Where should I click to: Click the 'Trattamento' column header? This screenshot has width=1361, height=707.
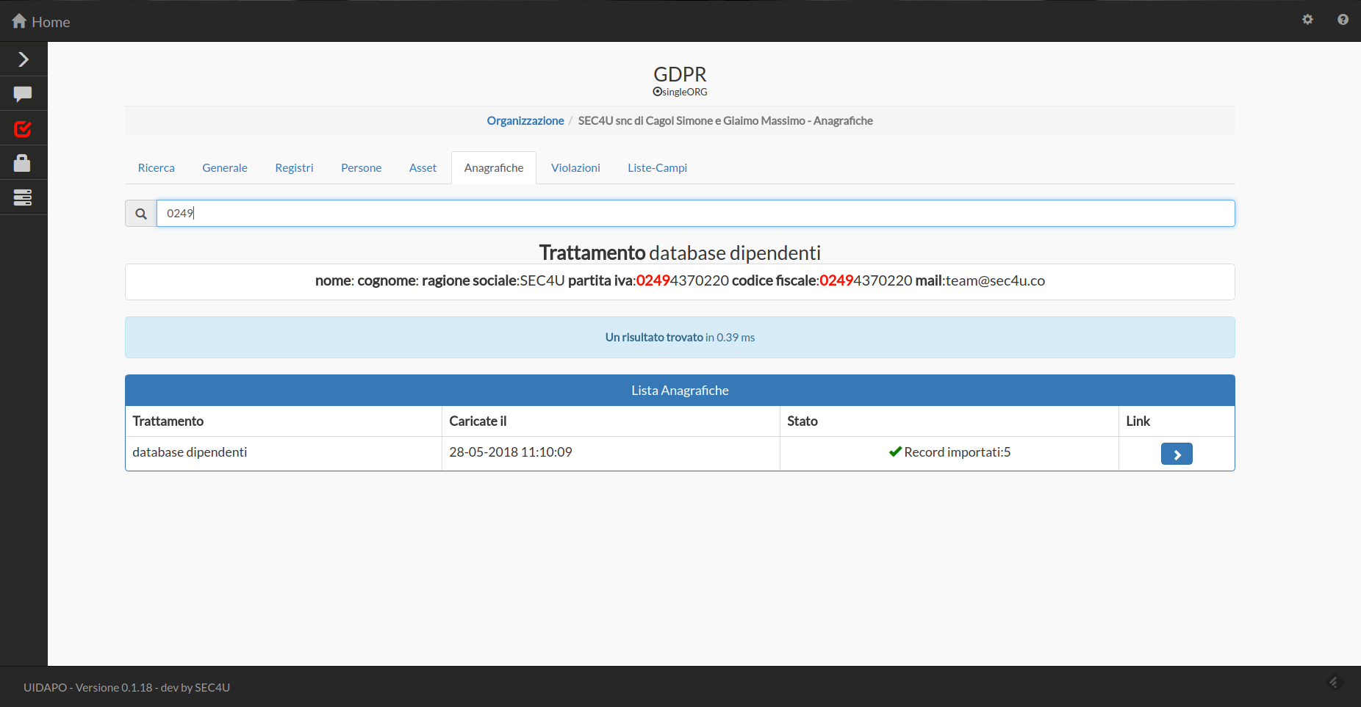[284, 421]
